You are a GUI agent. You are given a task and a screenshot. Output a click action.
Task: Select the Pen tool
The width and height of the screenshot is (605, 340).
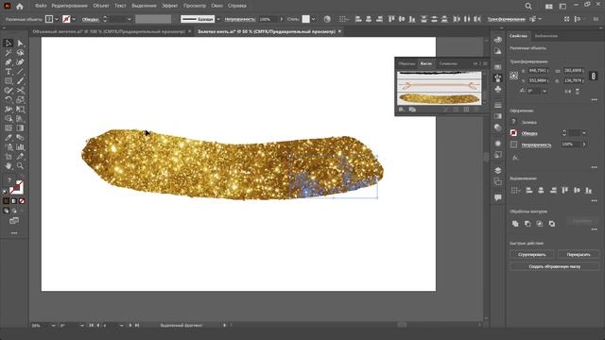tap(9, 62)
